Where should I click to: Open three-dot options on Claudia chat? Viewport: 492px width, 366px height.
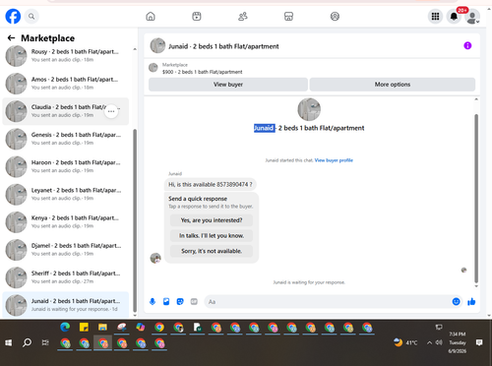point(111,111)
